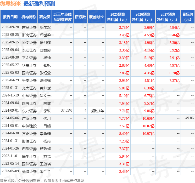The image size is (195, 183).
Task: Click the 5.92亿 forecast value
Action: (175, 50)
